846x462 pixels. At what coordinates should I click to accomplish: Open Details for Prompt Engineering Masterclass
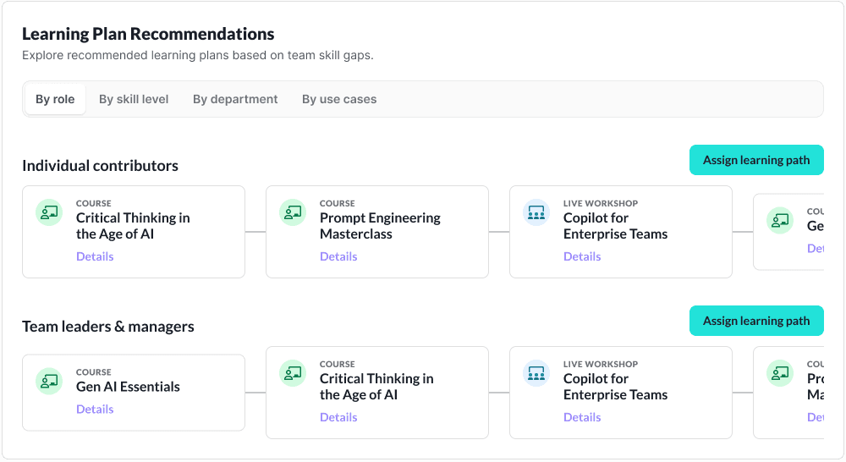tap(338, 256)
